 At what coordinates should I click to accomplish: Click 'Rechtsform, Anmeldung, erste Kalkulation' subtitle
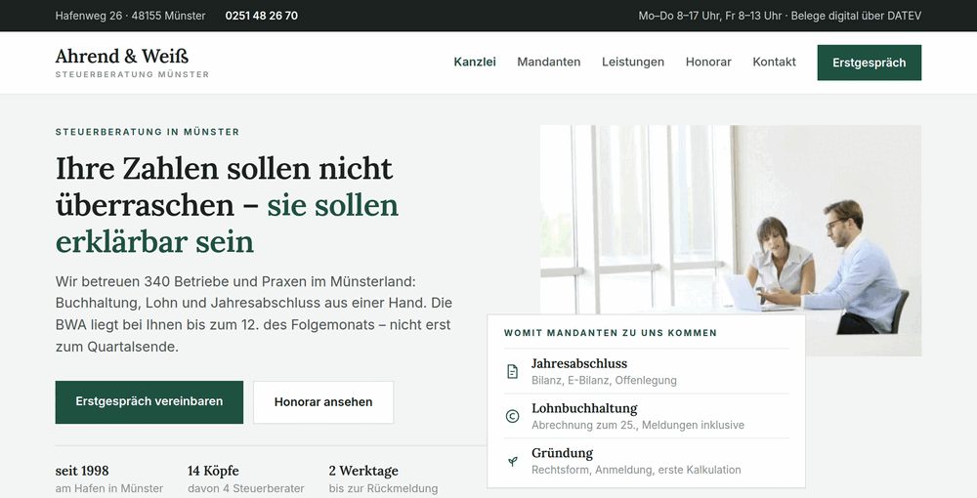636,470
